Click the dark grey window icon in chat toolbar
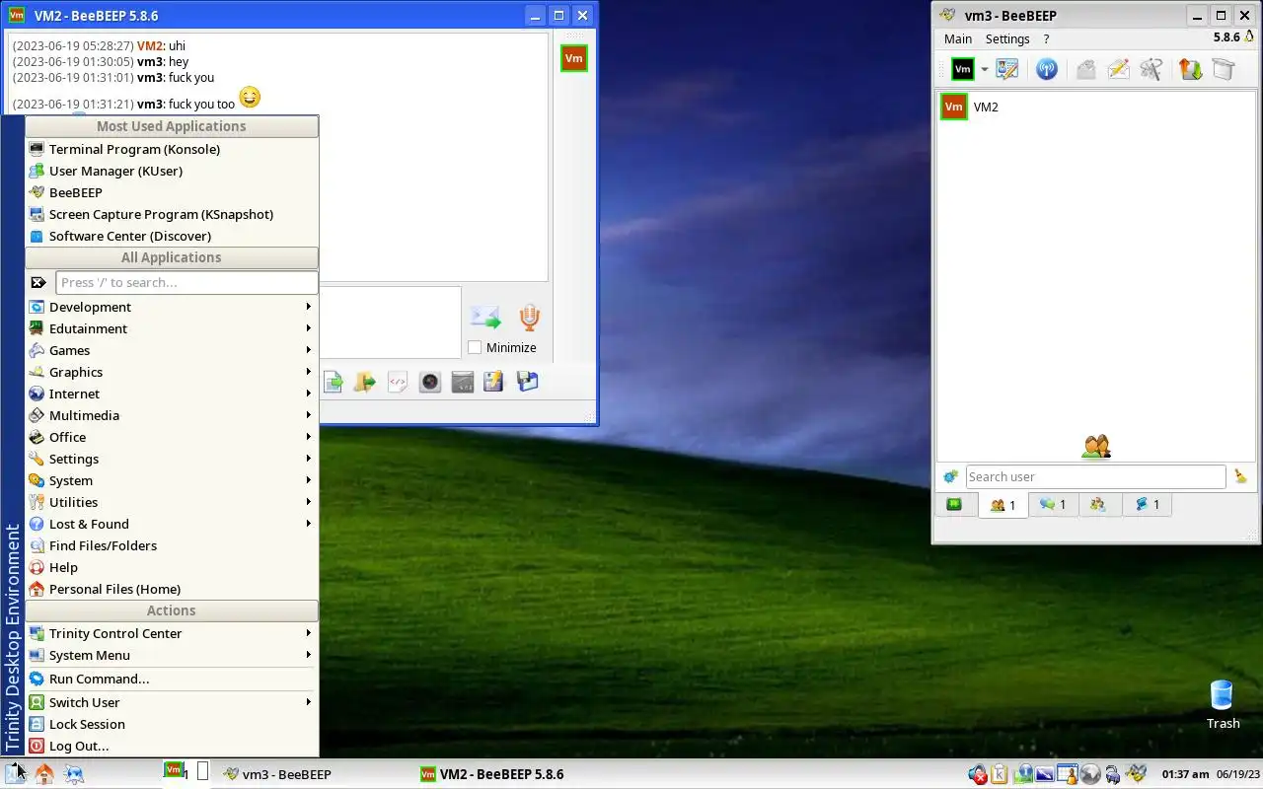Viewport: 1263px width, 789px height. click(463, 382)
